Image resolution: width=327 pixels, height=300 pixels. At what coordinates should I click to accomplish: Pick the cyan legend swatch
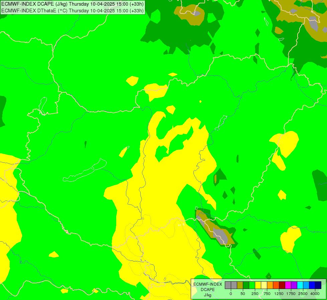[300, 285]
